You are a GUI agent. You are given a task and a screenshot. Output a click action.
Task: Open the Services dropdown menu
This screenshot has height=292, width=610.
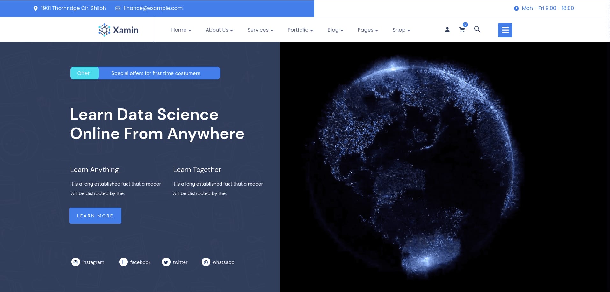pos(260,30)
